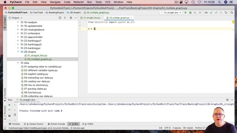
Task: Open Time Machine icon in menu bar
Action: coord(193,2)
